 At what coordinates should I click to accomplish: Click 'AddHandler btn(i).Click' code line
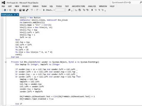(43, 20)
